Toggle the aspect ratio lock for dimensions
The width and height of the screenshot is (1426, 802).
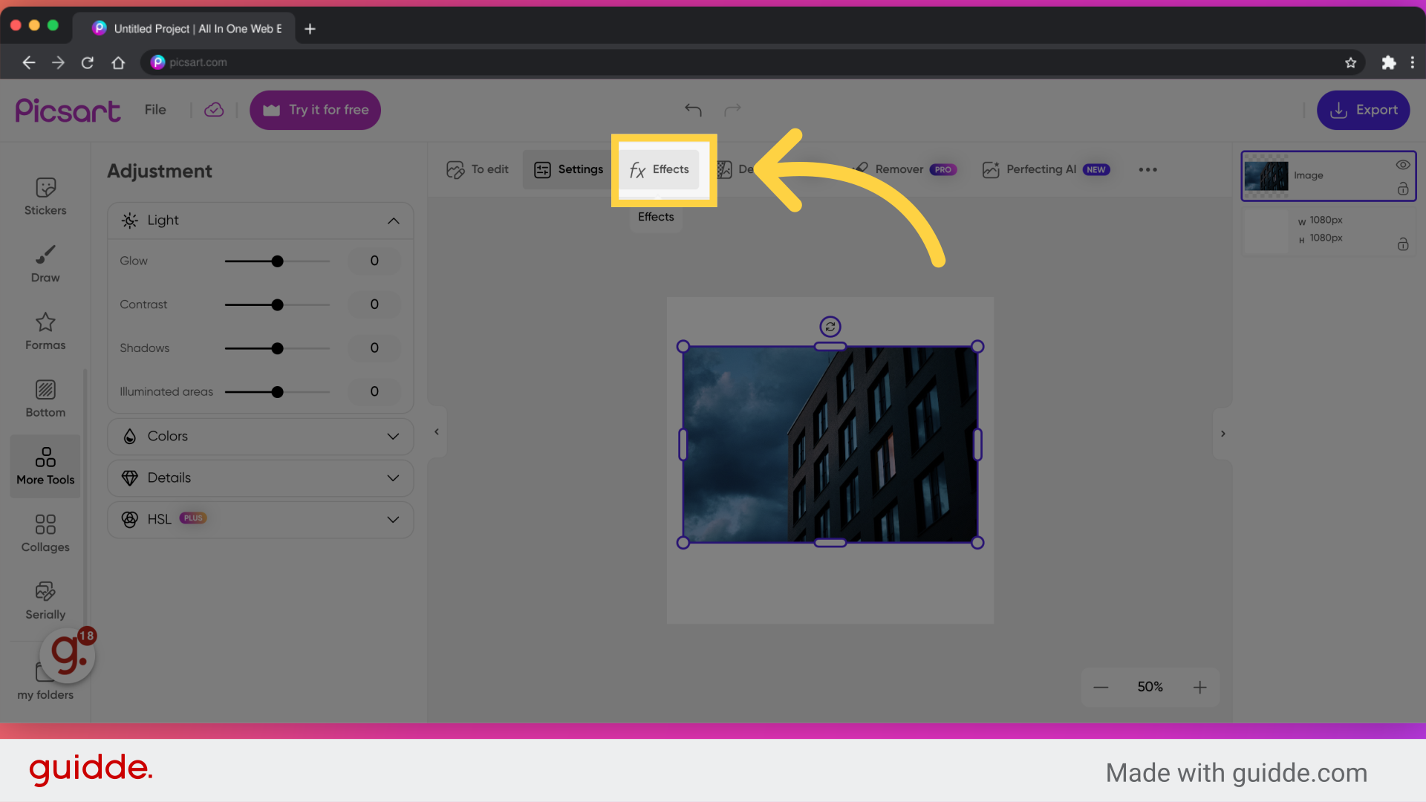click(1404, 244)
